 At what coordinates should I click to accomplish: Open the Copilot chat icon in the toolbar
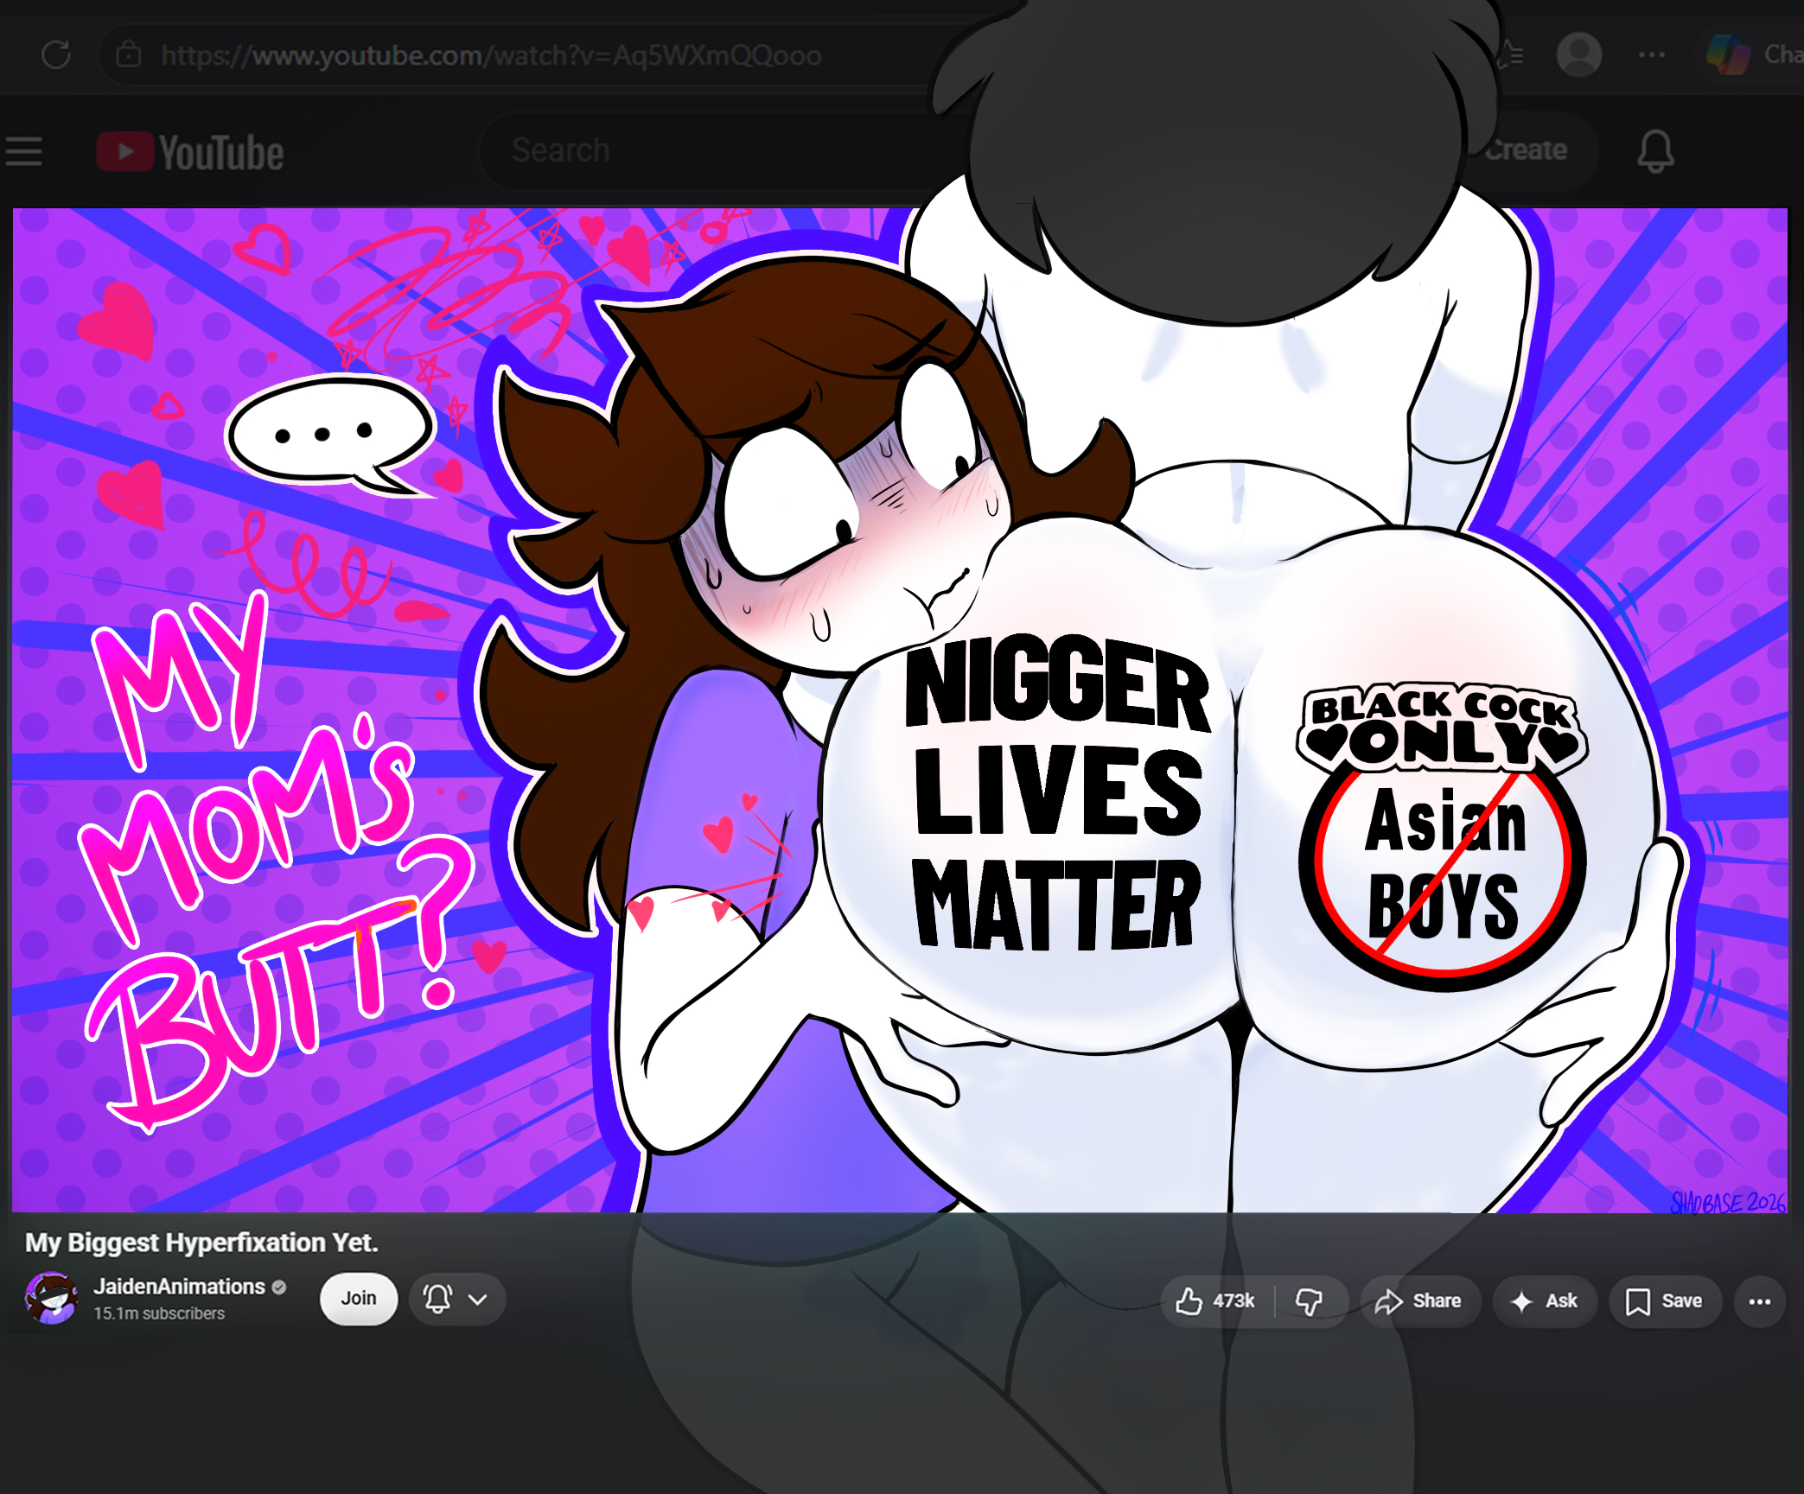[1728, 54]
